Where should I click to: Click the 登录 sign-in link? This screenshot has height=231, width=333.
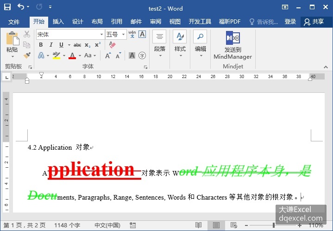[x=290, y=22]
